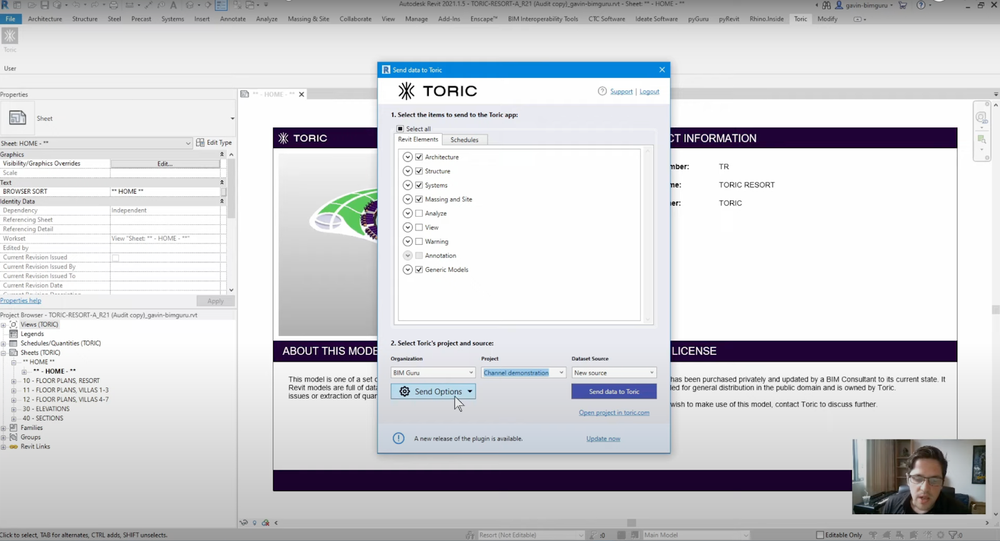Open the Annotate ribbon tab
Image resolution: width=1000 pixels, height=541 pixels.
click(x=232, y=19)
